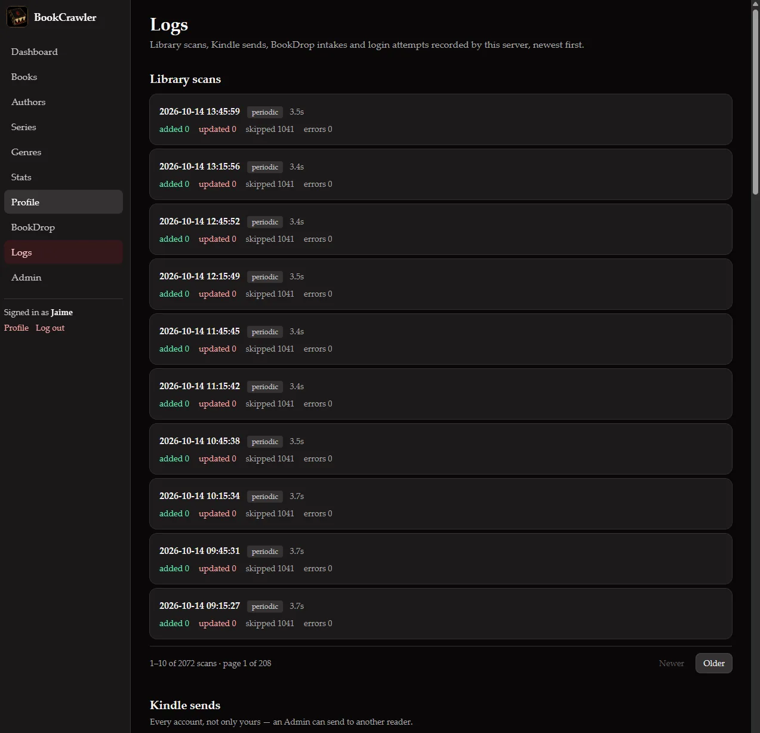Select Series in the sidebar
The height and width of the screenshot is (733, 760).
pyautogui.click(x=63, y=127)
